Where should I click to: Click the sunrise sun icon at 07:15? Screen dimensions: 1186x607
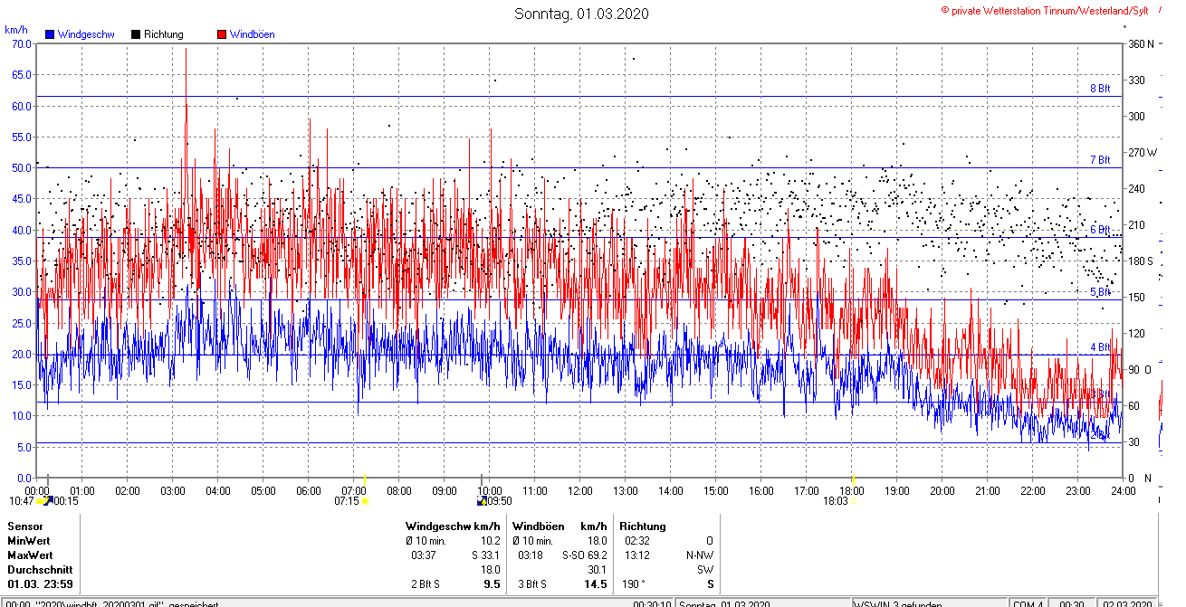365,499
